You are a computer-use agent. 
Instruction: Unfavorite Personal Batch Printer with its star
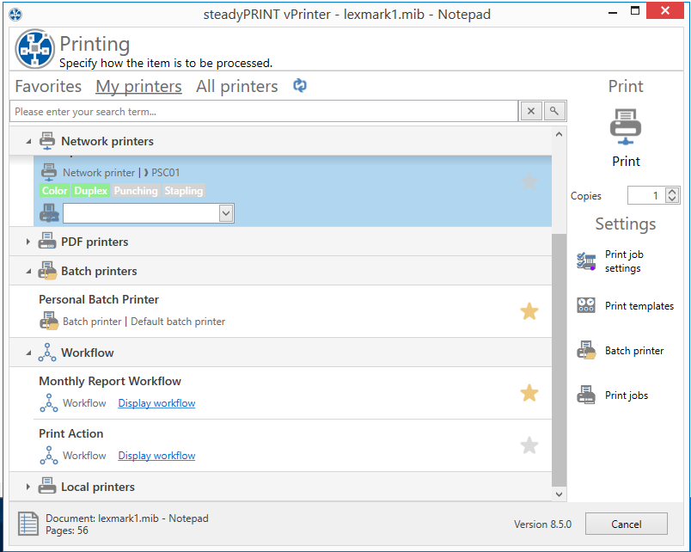coord(529,311)
